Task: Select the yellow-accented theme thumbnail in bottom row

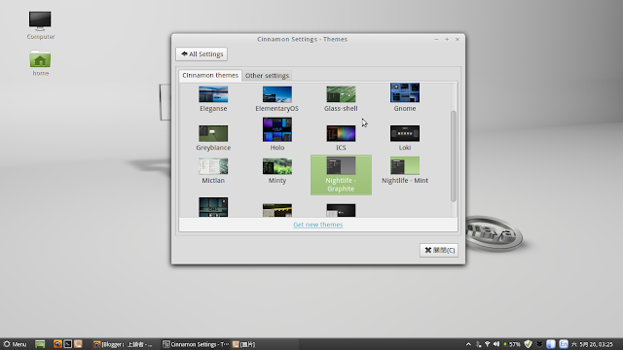Action: (276, 210)
